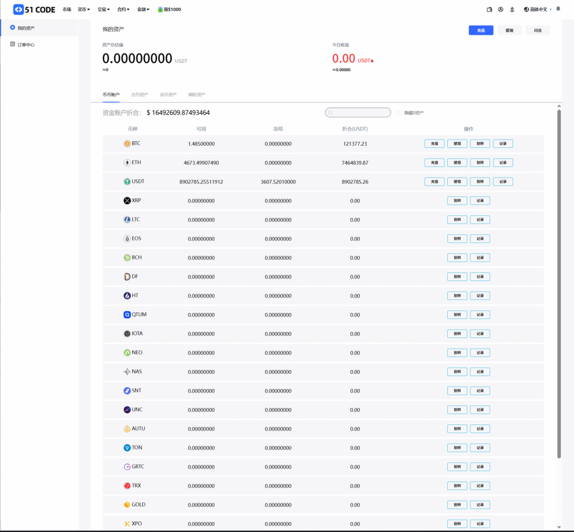This screenshot has height=532, width=574.
Task: Open the notification bell
Action: pos(558,9)
